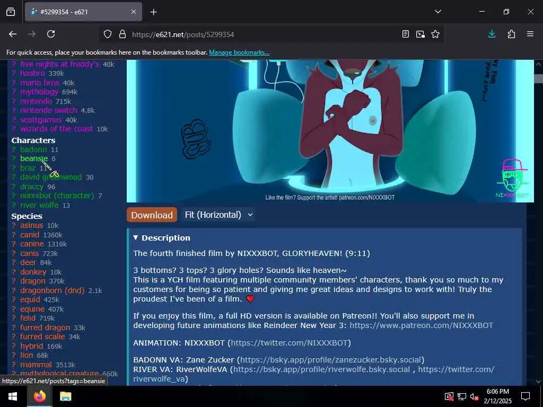Open File Explorer from taskbar

pyautogui.click(x=65, y=396)
